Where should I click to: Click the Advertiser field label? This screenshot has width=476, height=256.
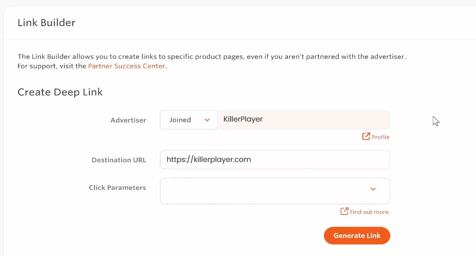tap(128, 120)
